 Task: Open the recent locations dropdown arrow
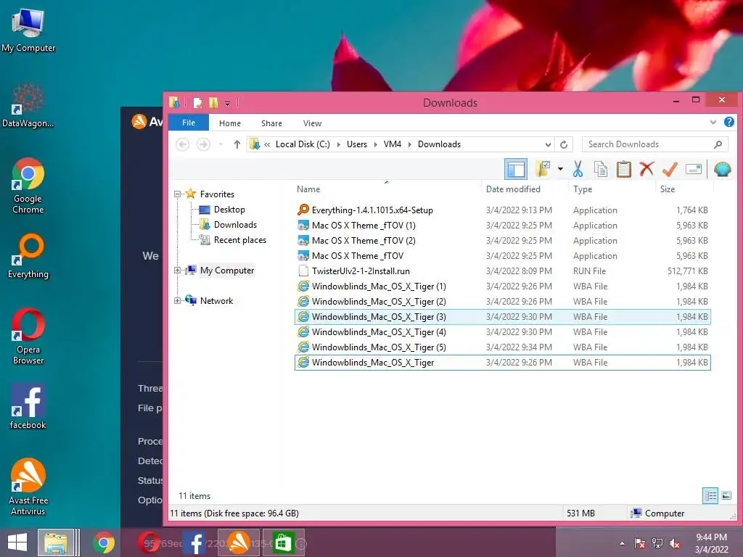[x=221, y=144]
